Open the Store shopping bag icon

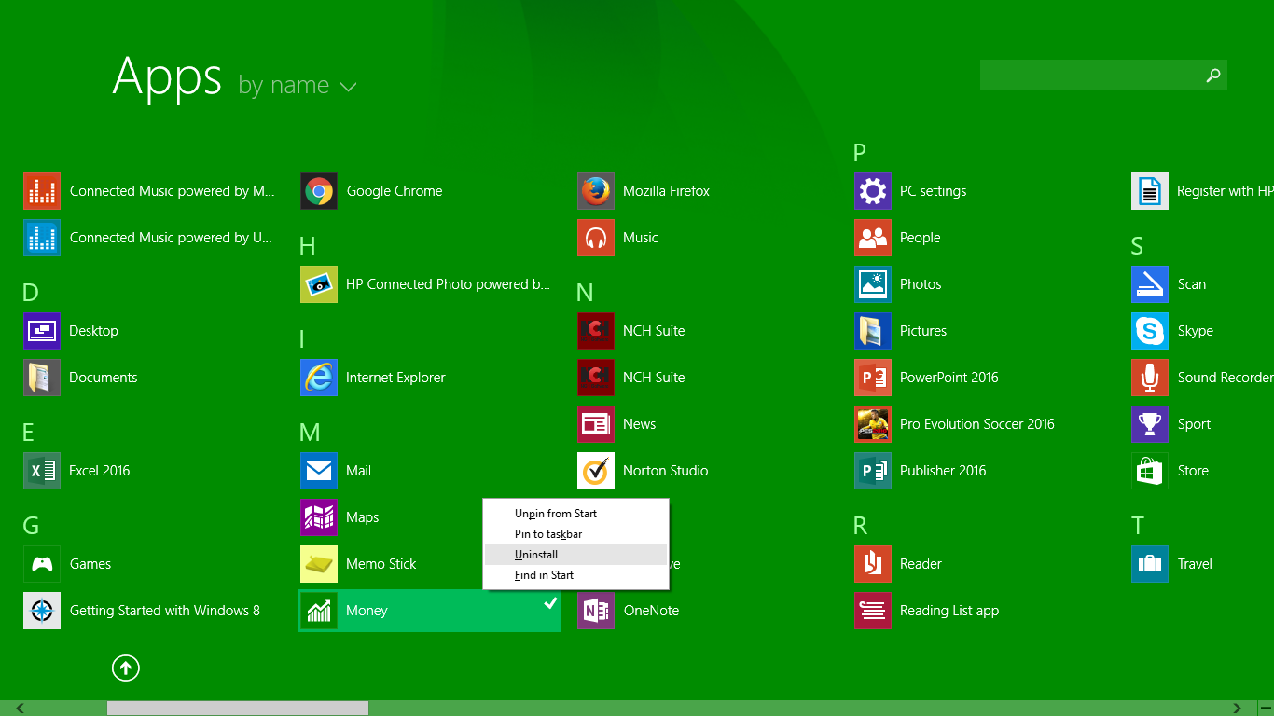coord(1150,471)
